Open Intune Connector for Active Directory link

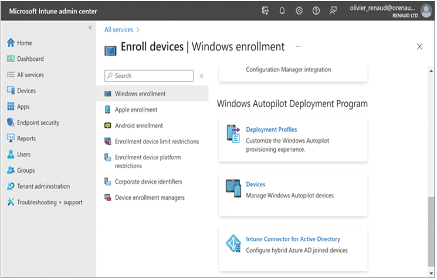[x=294, y=240]
